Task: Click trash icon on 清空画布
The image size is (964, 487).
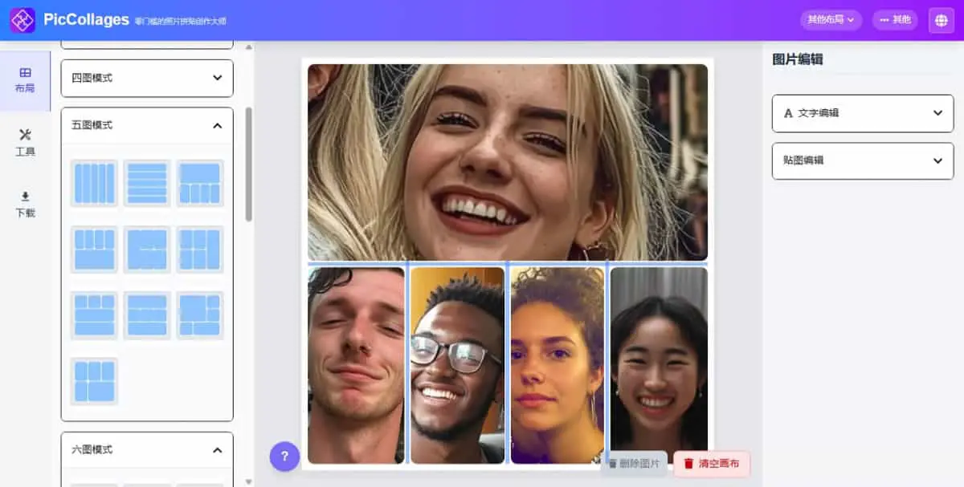Action: click(x=688, y=464)
